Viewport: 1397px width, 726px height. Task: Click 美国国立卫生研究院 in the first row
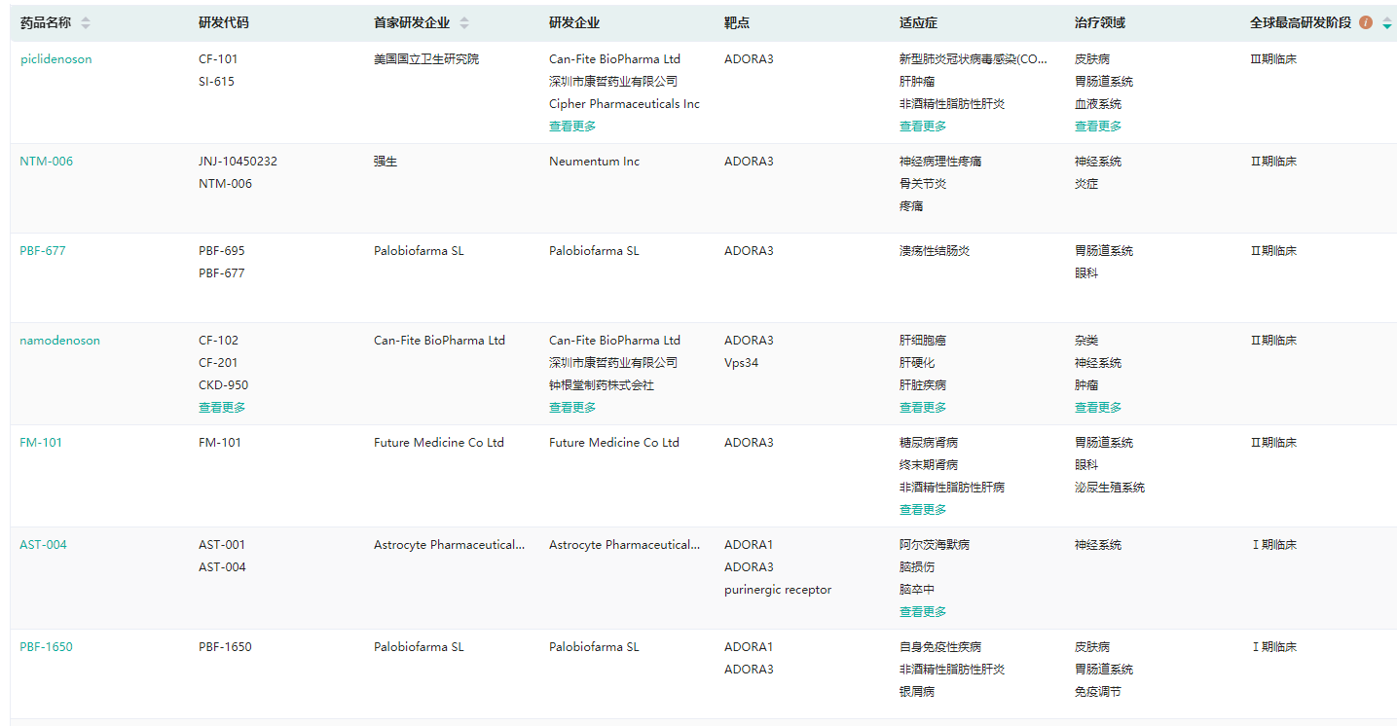tap(426, 59)
